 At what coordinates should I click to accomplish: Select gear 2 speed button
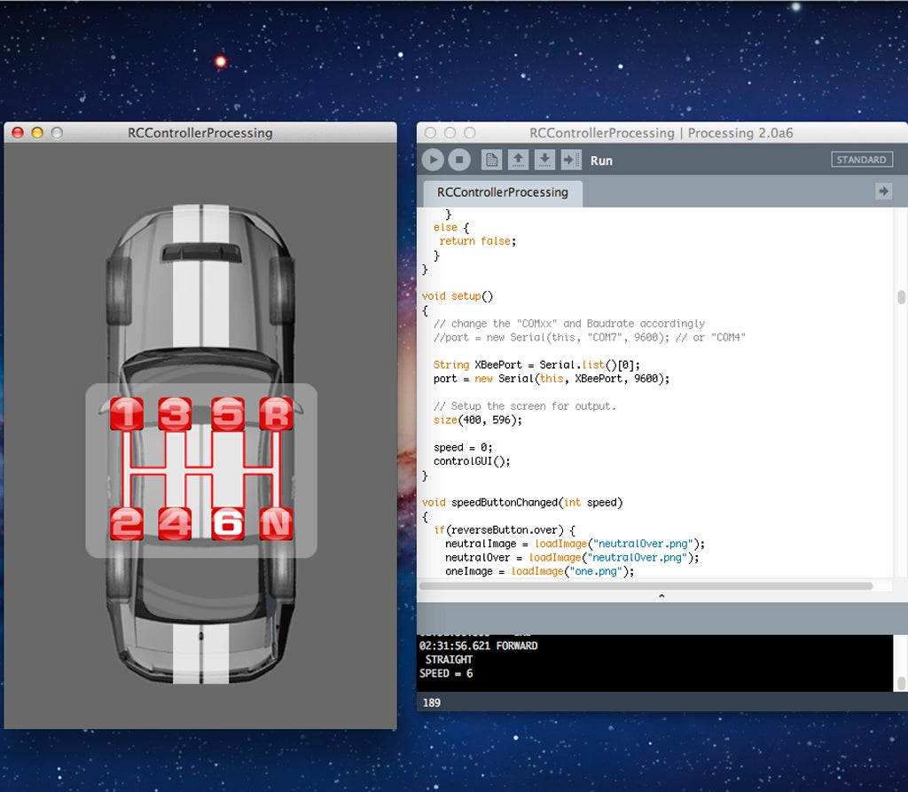pyautogui.click(x=127, y=525)
